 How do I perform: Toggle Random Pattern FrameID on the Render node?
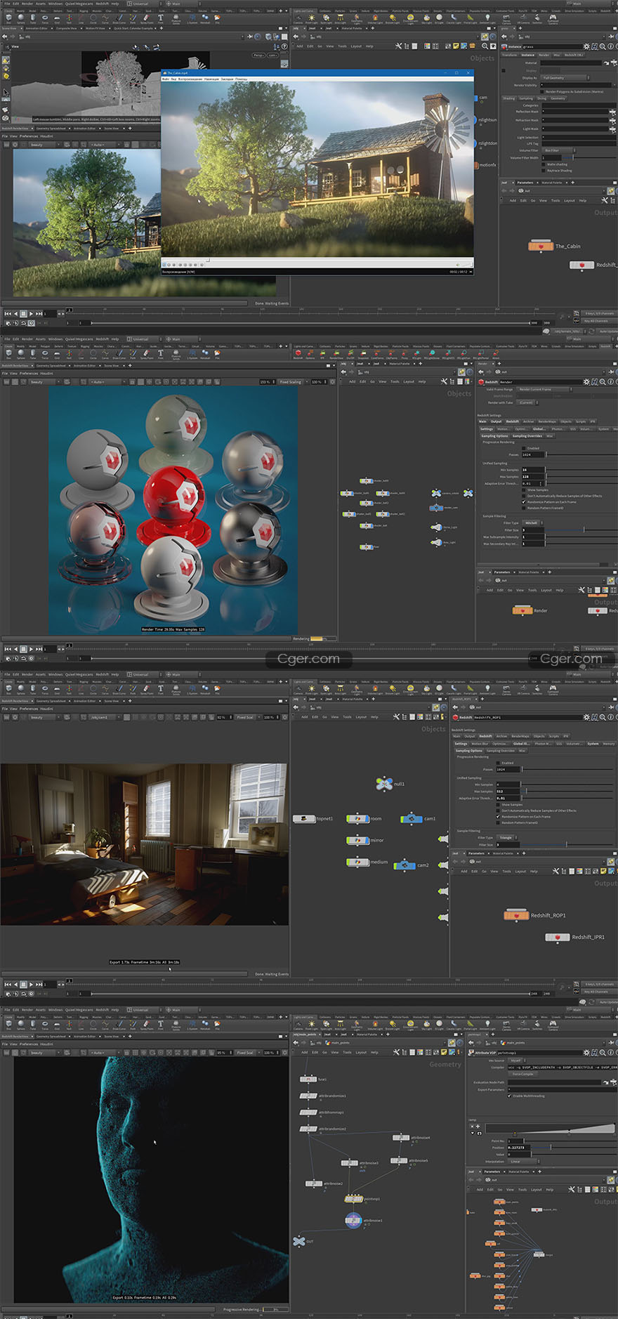click(x=524, y=508)
